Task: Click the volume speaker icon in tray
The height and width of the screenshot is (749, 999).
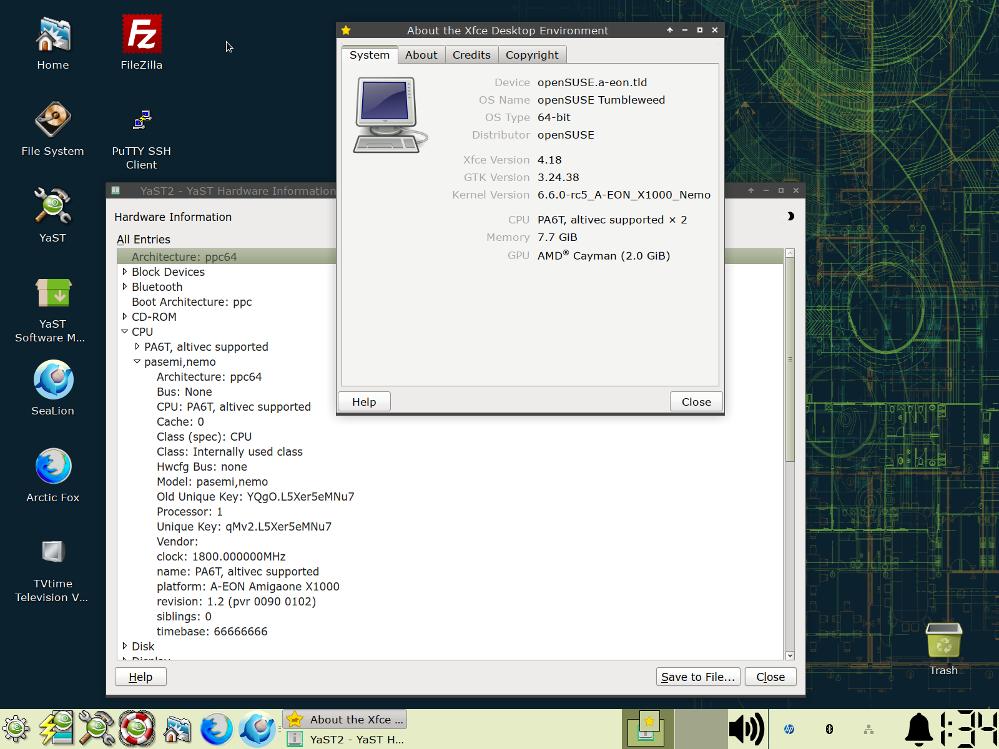Action: point(747,728)
